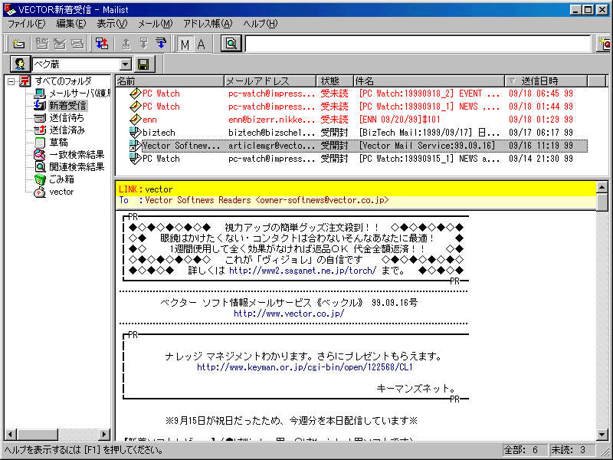Open the 表示(V) menu
Image resolution: width=613 pixels, height=460 pixels.
point(112,24)
